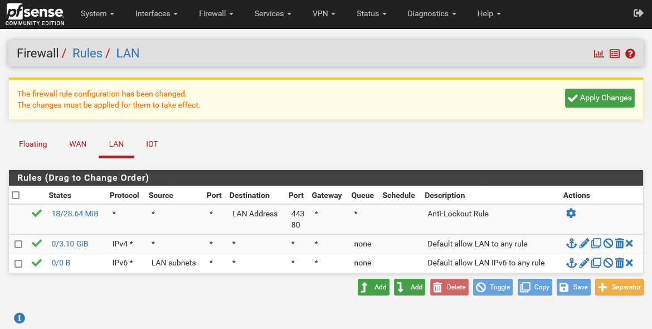Open the rule statistics chart icon
This screenshot has width=652, height=329.
(599, 54)
